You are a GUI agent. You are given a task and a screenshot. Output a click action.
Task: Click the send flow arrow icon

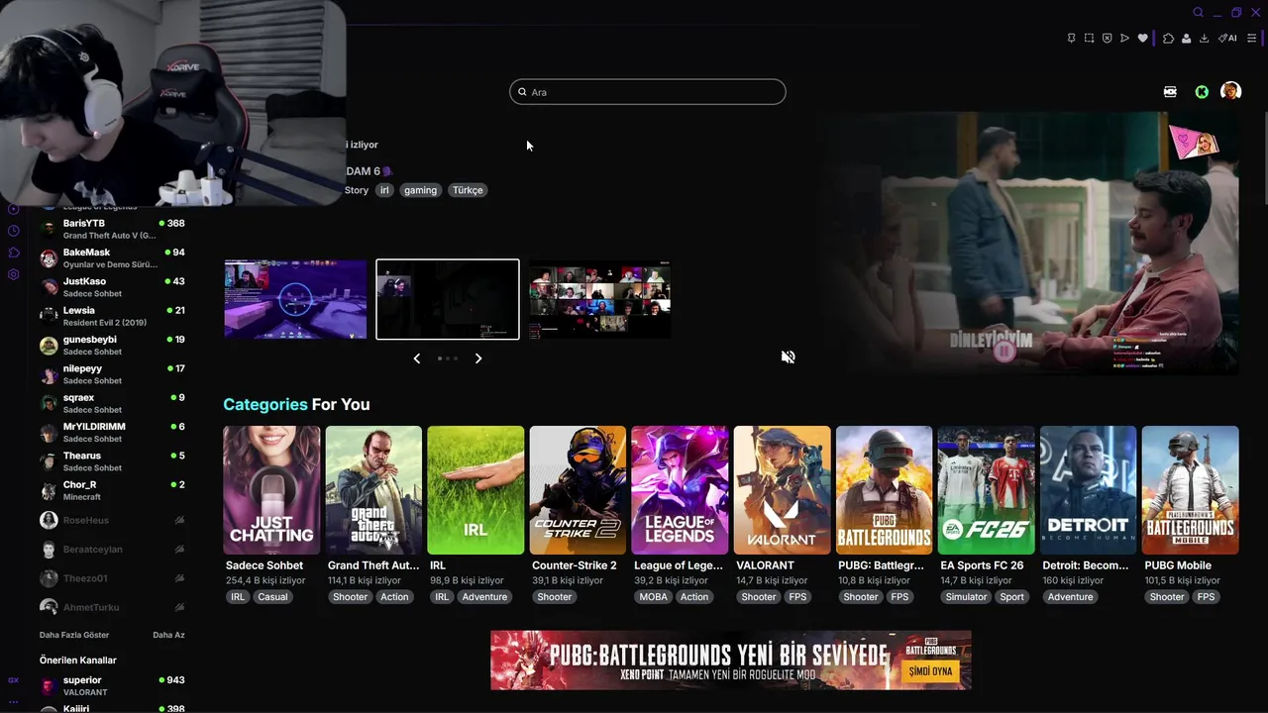coord(1124,38)
